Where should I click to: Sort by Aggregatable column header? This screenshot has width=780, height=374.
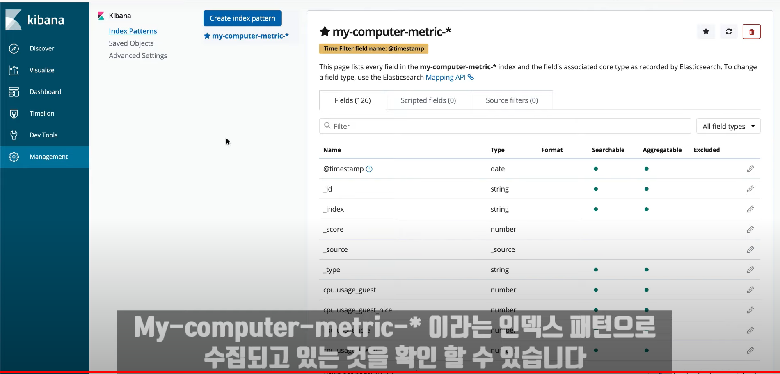pos(662,150)
